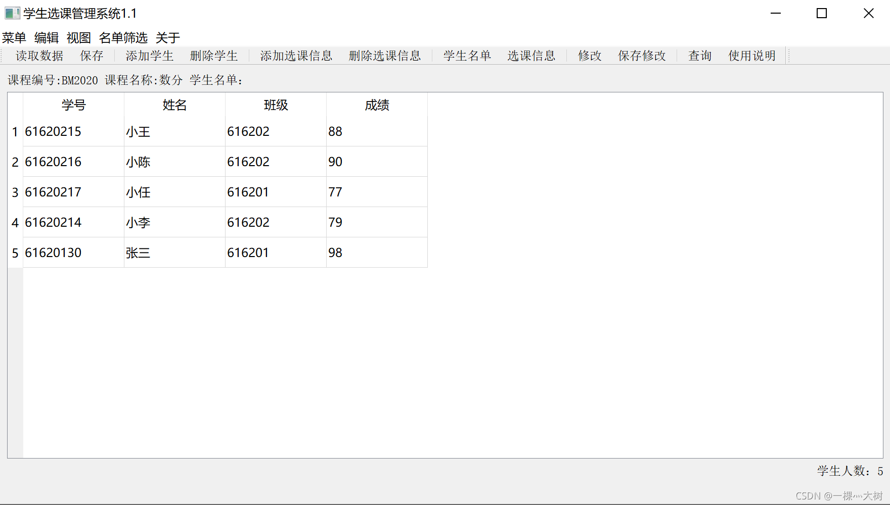Click the 姓名 column header
The width and height of the screenshot is (890, 505).
pyautogui.click(x=175, y=105)
